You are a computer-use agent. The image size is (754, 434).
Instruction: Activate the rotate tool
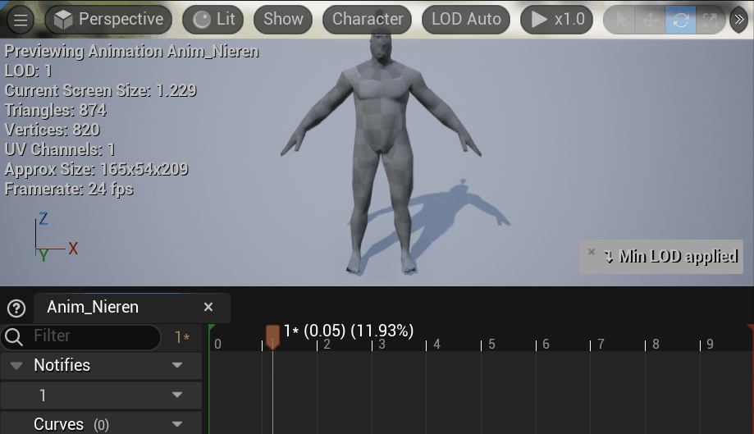[x=680, y=21]
